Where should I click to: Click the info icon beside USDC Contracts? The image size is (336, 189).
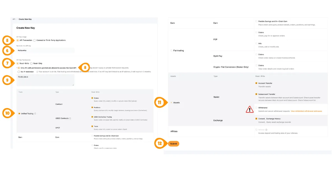point(70,118)
